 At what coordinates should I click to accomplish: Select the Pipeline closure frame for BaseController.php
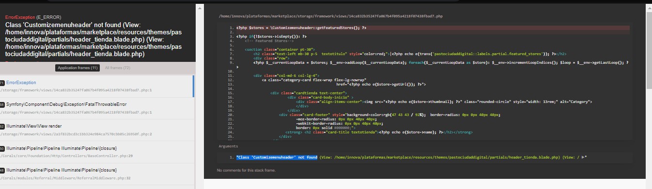(x=96, y=152)
